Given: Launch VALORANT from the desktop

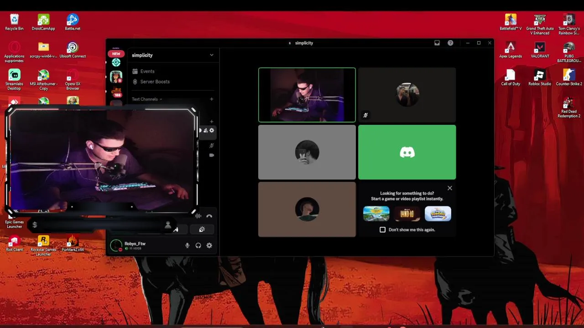Looking at the screenshot, I should (540, 50).
